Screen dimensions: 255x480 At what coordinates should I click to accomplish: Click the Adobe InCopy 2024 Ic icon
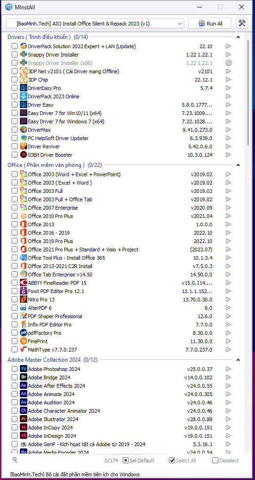(24, 427)
